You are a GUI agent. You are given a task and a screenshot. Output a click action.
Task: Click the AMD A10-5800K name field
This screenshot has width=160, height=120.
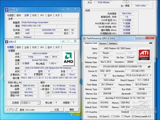40,53
